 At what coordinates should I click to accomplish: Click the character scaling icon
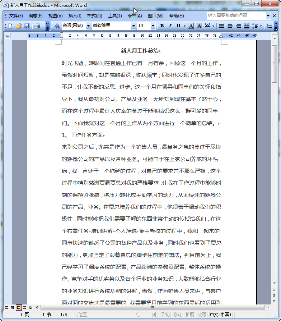point(207,26)
